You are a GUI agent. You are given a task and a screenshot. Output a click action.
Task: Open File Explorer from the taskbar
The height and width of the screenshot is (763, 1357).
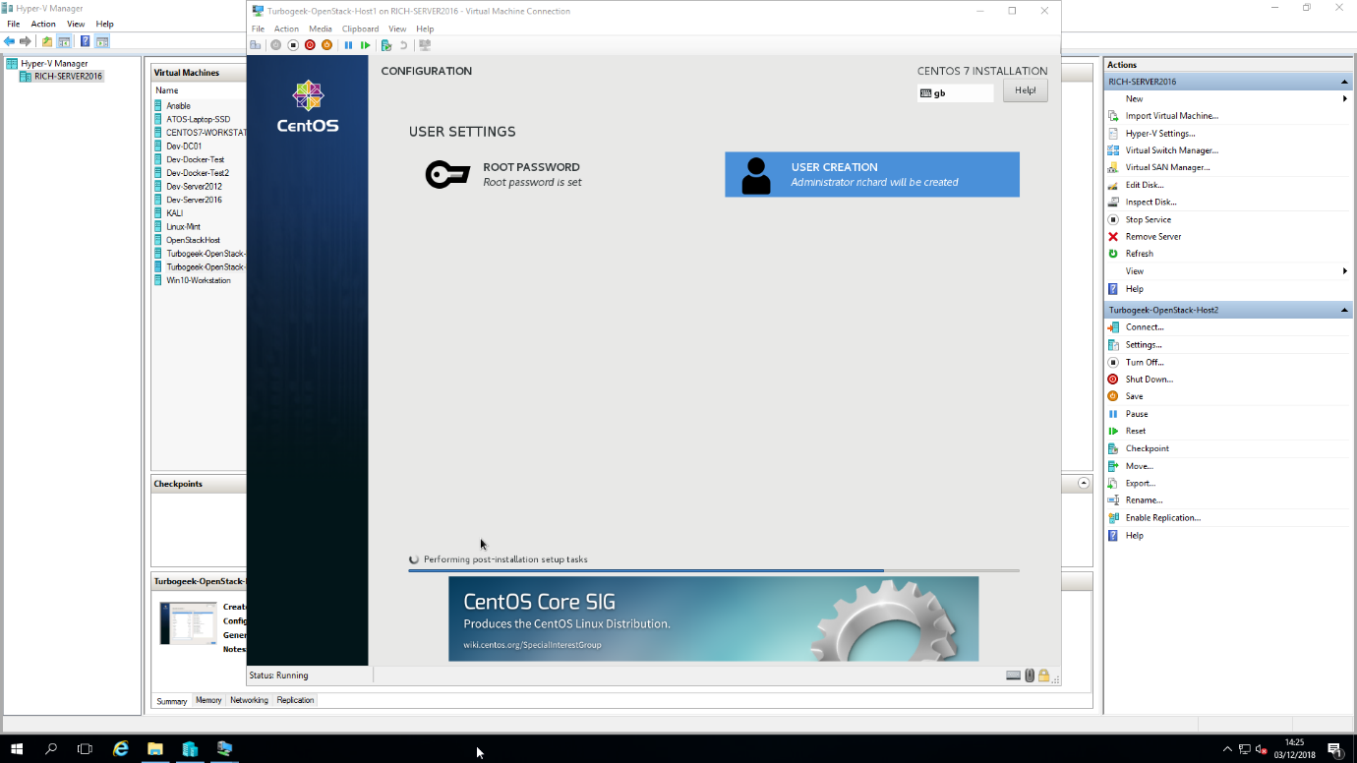pyautogui.click(x=154, y=748)
